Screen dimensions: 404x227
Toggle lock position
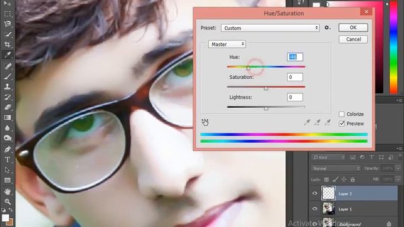344,179
